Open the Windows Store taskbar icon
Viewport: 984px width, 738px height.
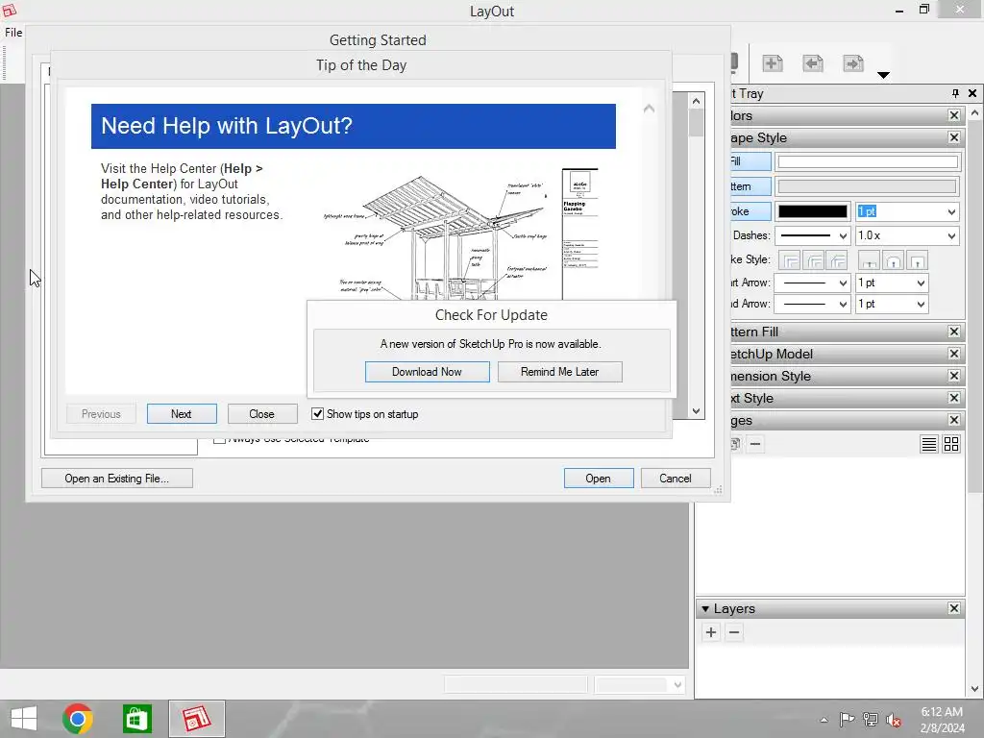137,719
